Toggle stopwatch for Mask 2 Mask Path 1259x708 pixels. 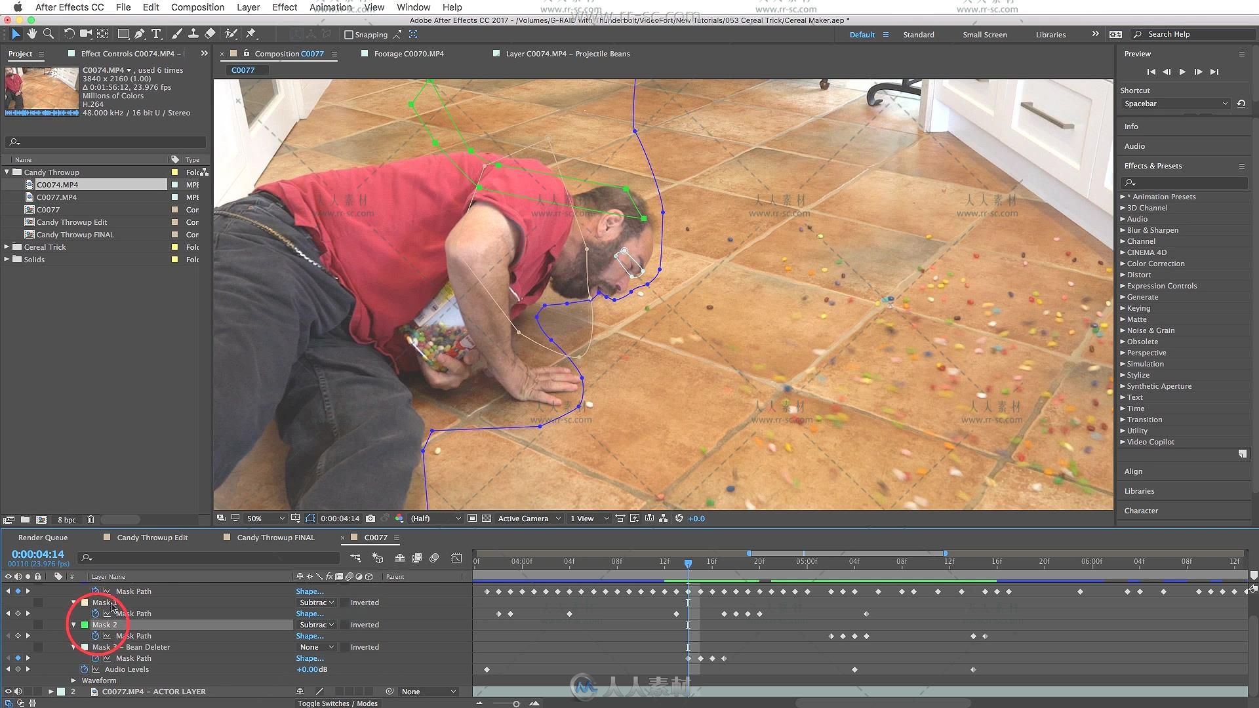[x=95, y=636]
